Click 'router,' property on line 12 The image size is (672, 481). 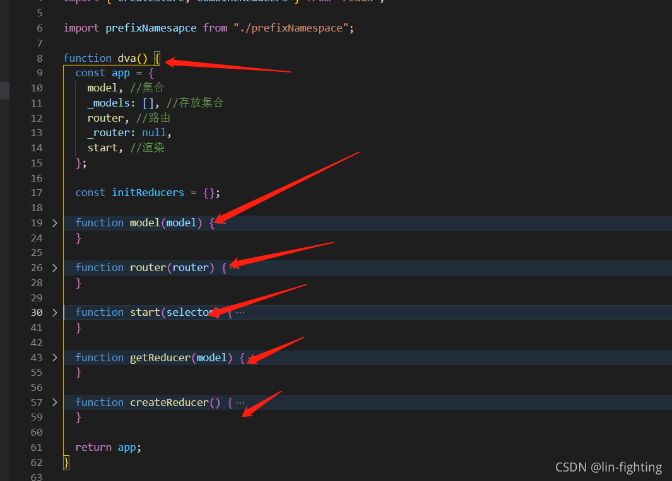point(108,119)
